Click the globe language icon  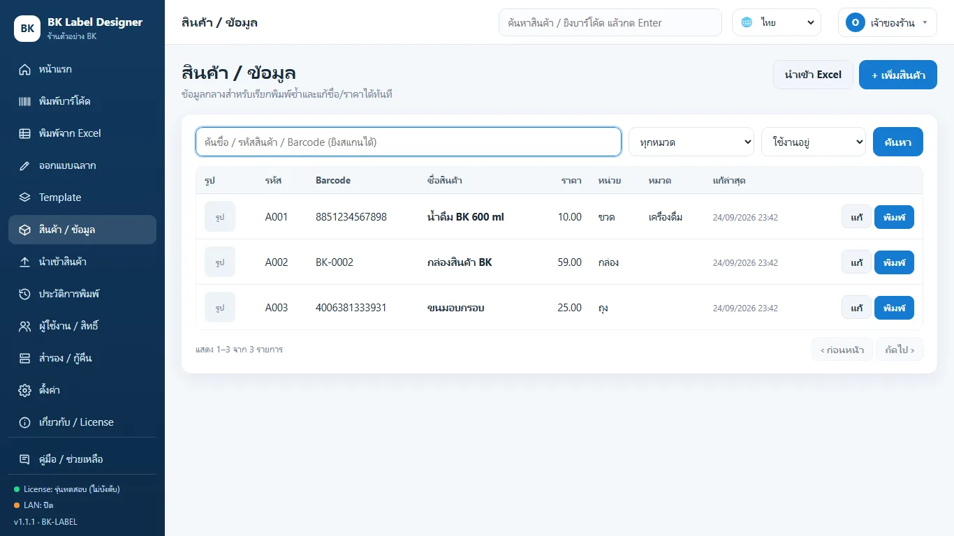747,22
